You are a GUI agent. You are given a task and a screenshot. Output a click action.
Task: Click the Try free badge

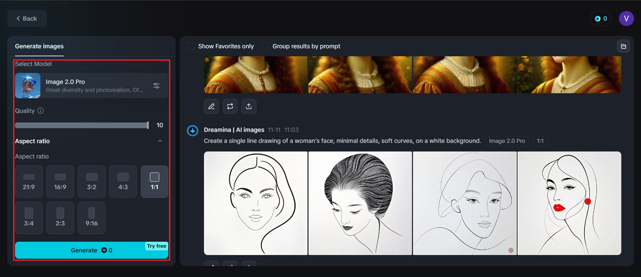(157, 246)
